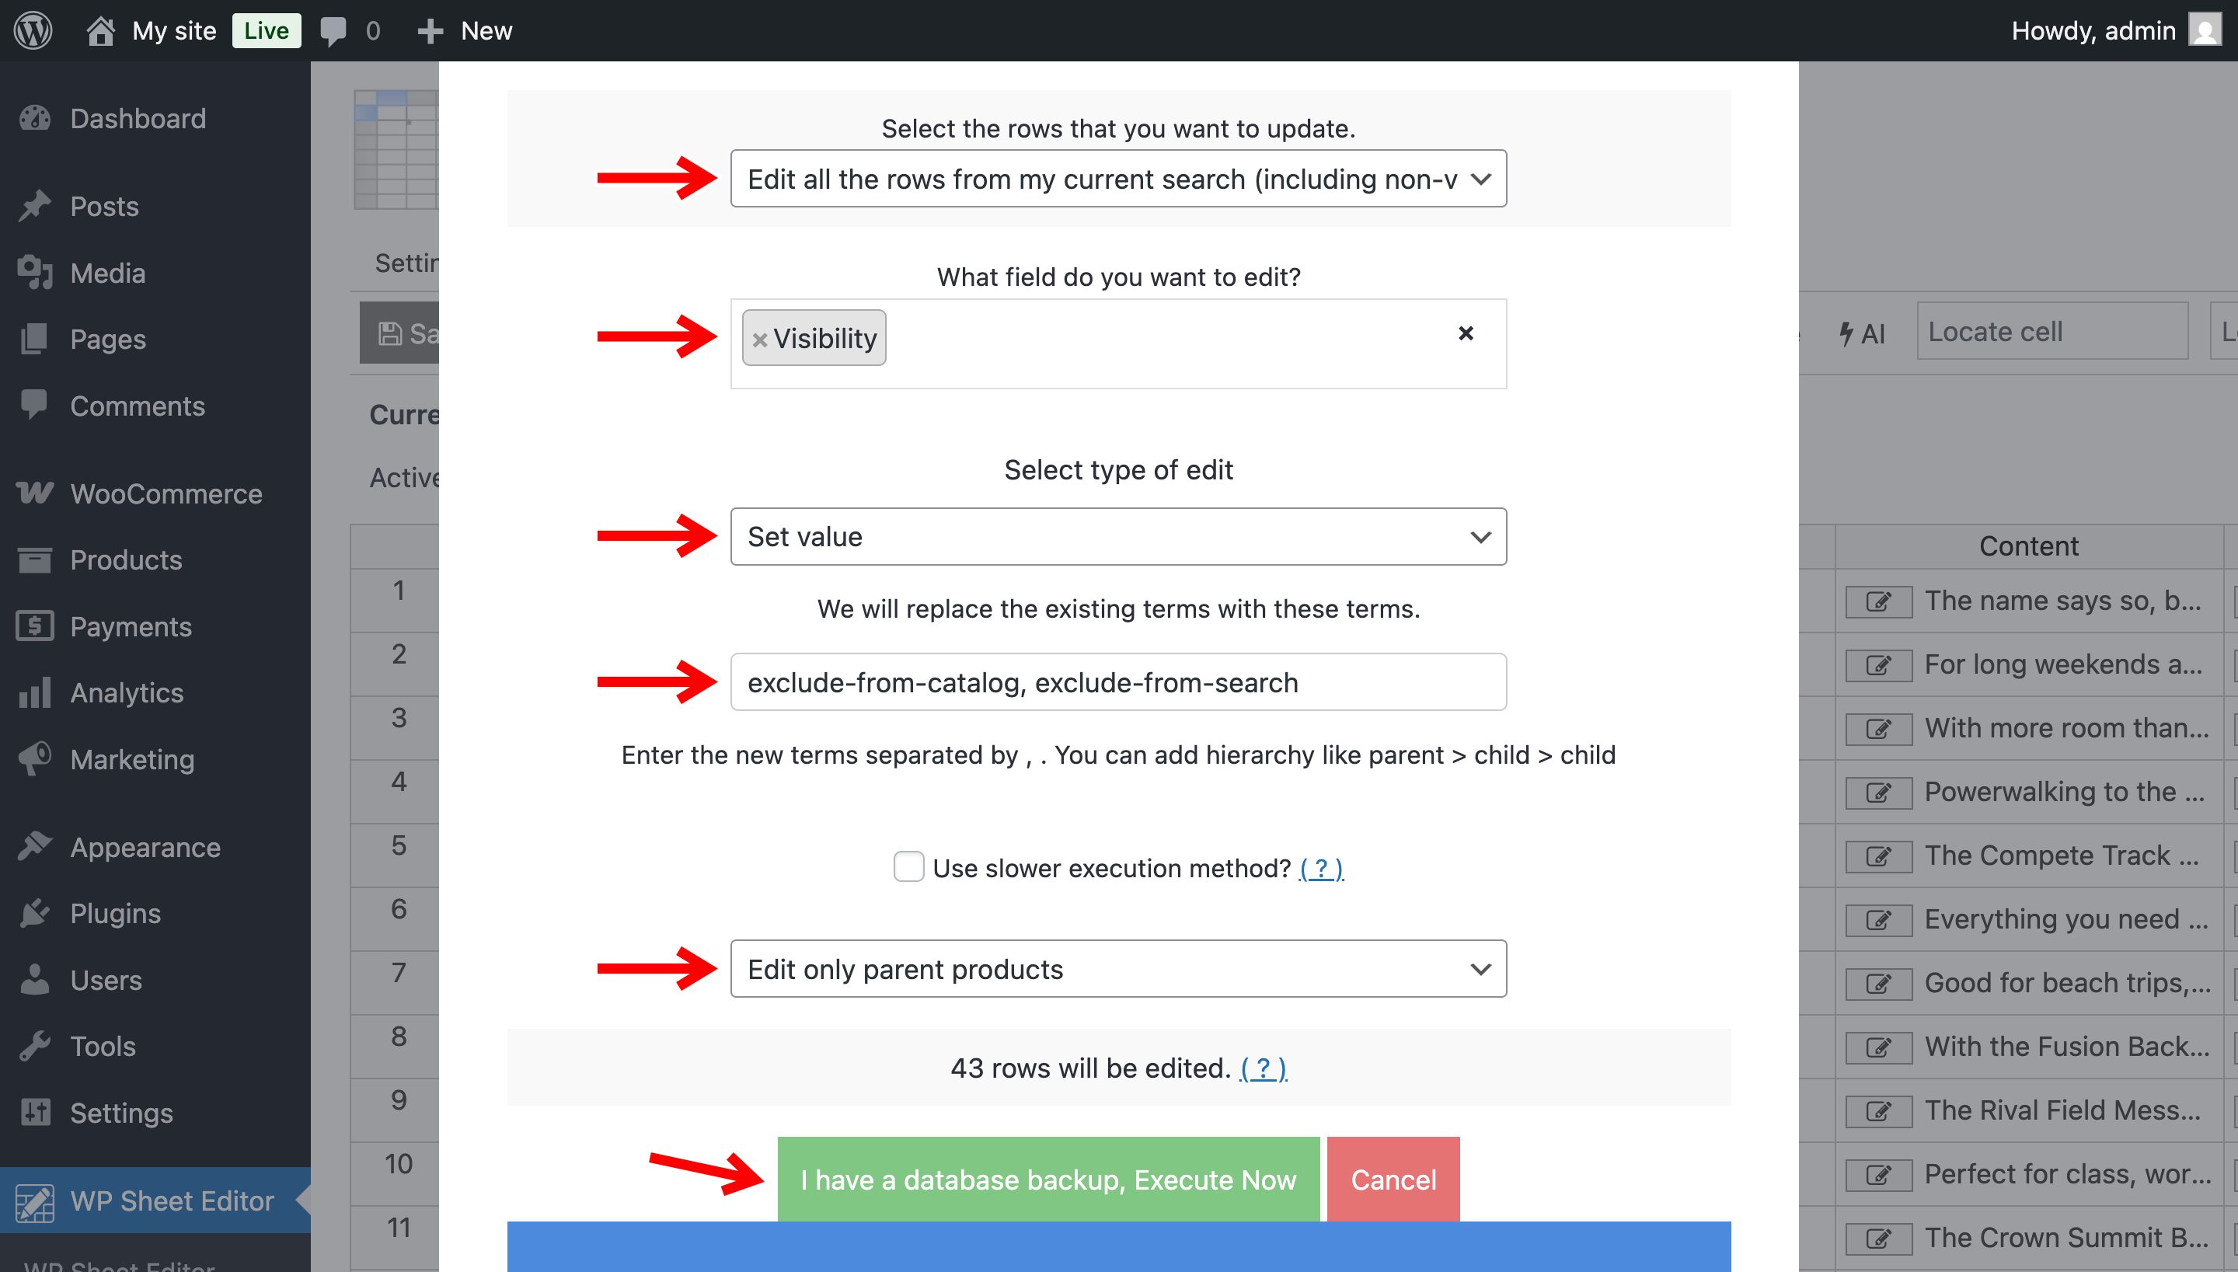The width and height of the screenshot is (2238, 1272).
Task: Click the admin user avatar
Action: (2204, 30)
